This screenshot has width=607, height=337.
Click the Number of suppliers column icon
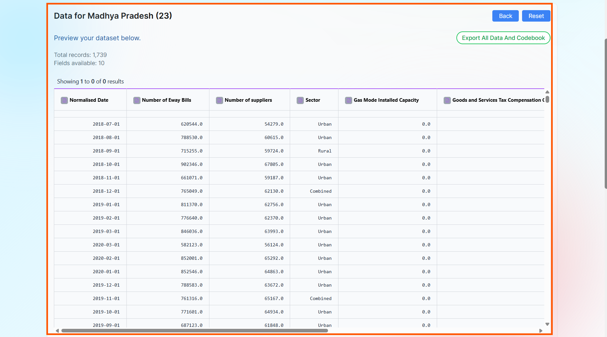(x=219, y=100)
